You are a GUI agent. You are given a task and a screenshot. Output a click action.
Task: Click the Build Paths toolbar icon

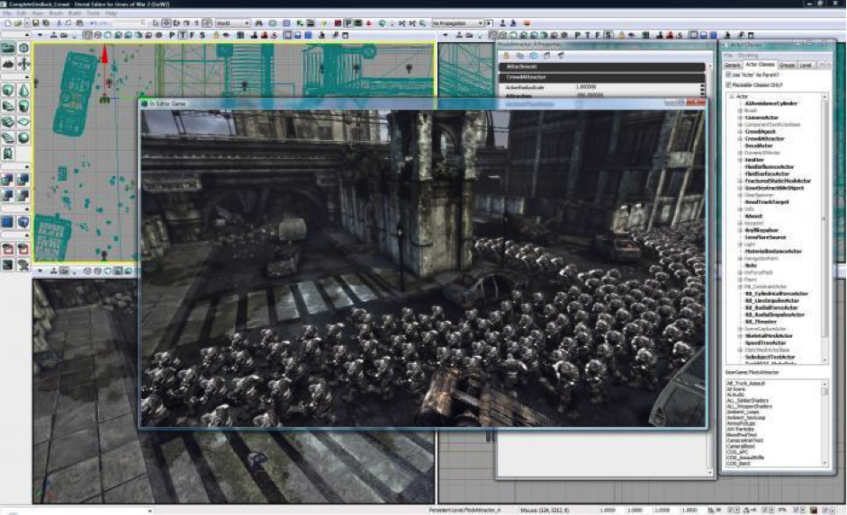[401, 23]
